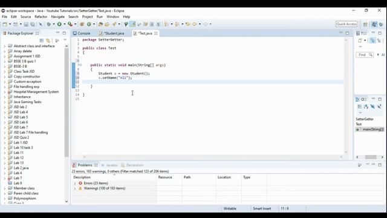
Task: Open the Run button dropdown arrow
Action: [65, 24]
